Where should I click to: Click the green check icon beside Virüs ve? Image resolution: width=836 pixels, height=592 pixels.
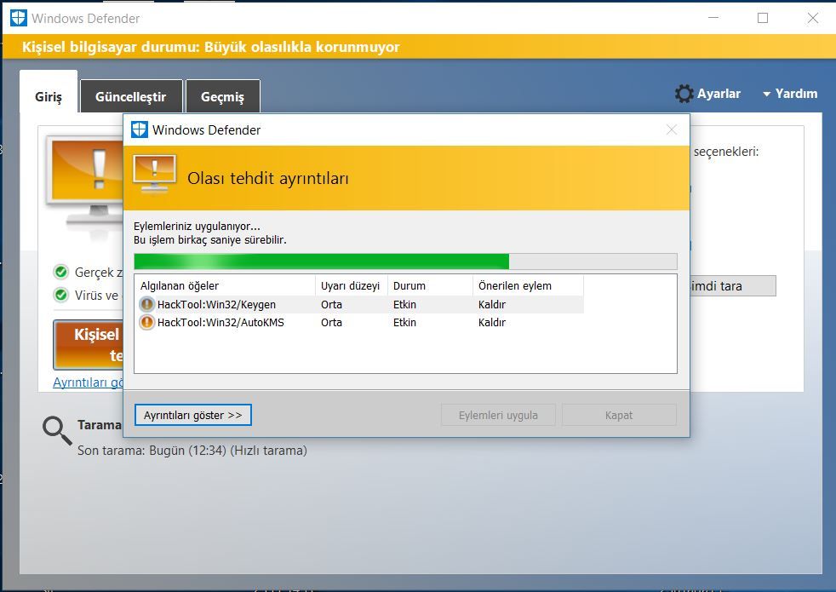click(61, 295)
